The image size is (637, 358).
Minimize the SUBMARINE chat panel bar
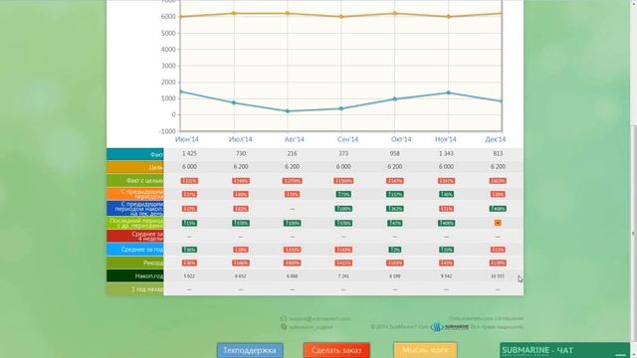click(x=620, y=354)
